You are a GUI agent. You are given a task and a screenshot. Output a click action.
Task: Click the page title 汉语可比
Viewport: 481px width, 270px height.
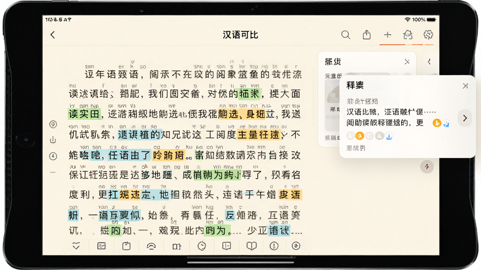pyautogui.click(x=240, y=35)
